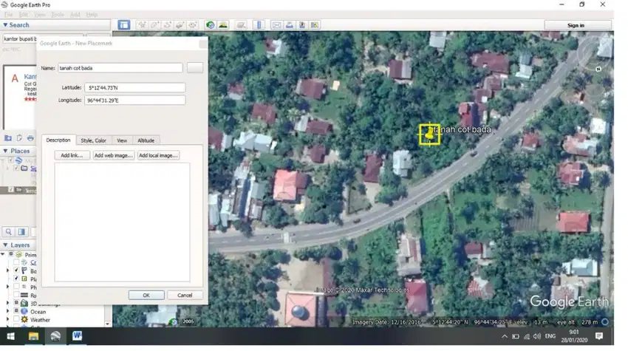Click the streaming status icon in the status bar
This screenshot has width=628, height=351.
(x=605, y=321)
